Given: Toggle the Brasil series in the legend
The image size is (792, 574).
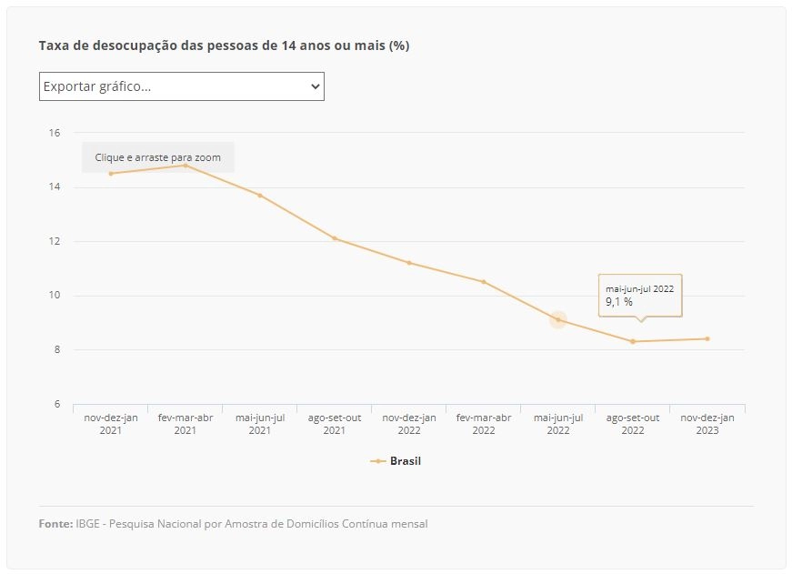Looking at the screenshot, I should pos(396,461).
